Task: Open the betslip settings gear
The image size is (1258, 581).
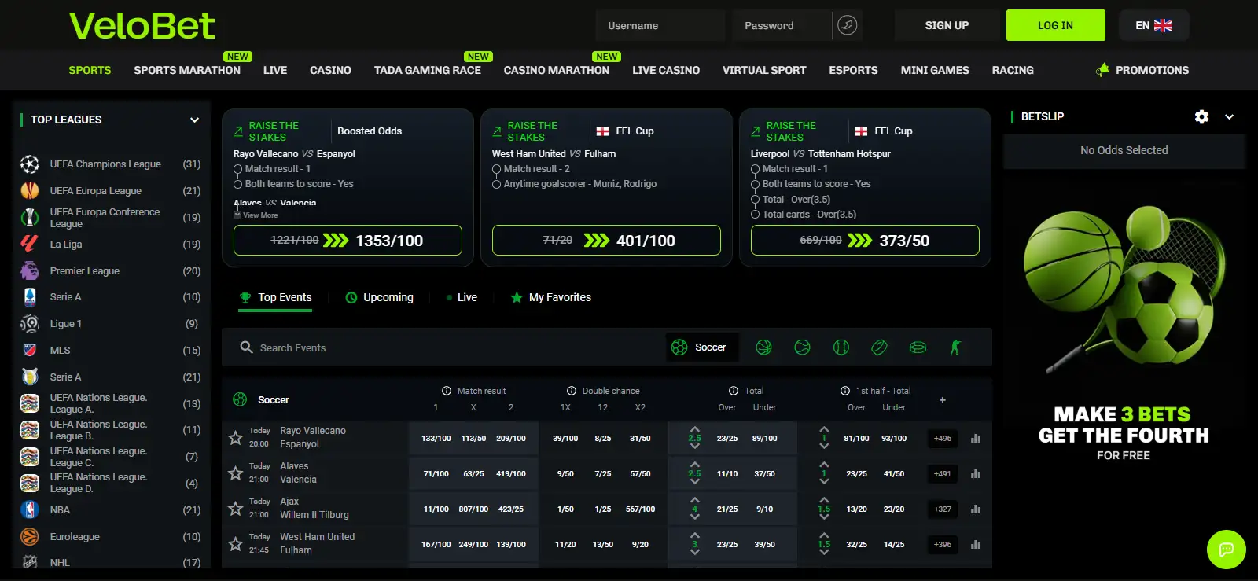Action: click(1201, 116)
